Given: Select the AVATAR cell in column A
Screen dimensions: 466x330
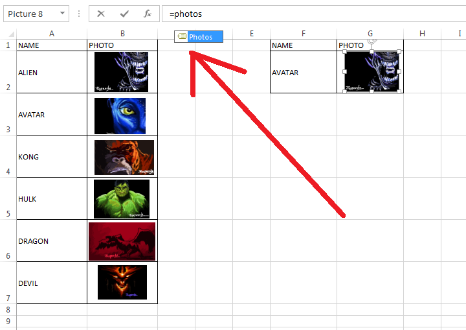Looking at the screenshot, I should pos(52,114).
